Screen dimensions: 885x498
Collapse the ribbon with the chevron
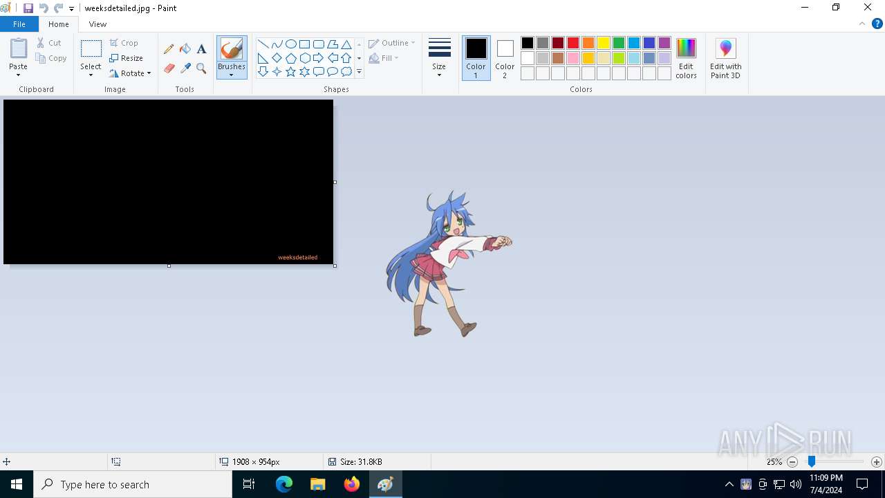pyautogui.click(x=861, y=24)
